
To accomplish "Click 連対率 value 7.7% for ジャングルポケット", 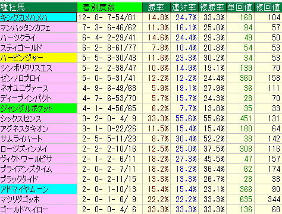I will [188, 108].
